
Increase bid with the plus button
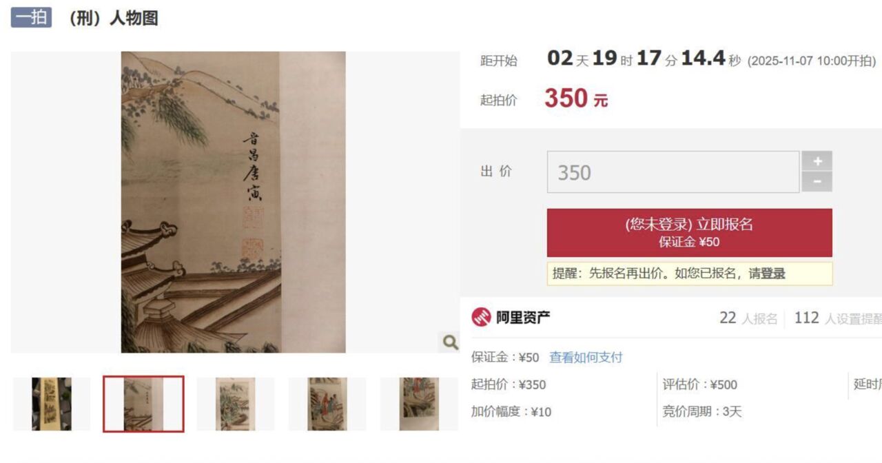[x=817, y=161]
